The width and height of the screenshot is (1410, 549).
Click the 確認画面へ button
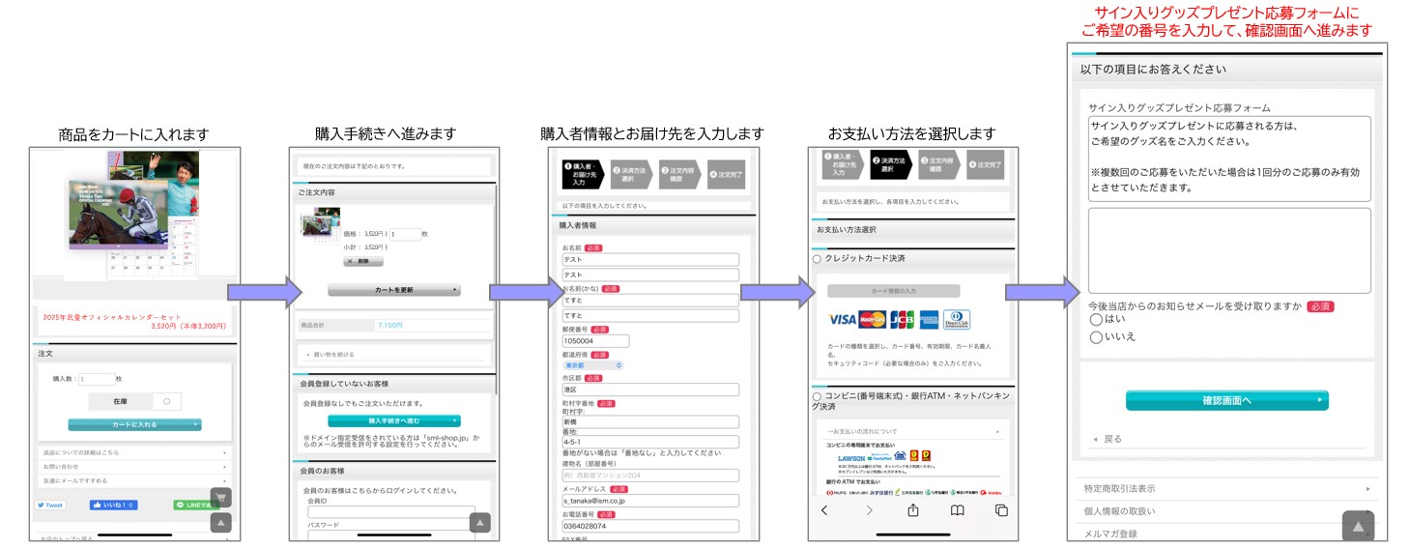click(x=1227, y=400)
